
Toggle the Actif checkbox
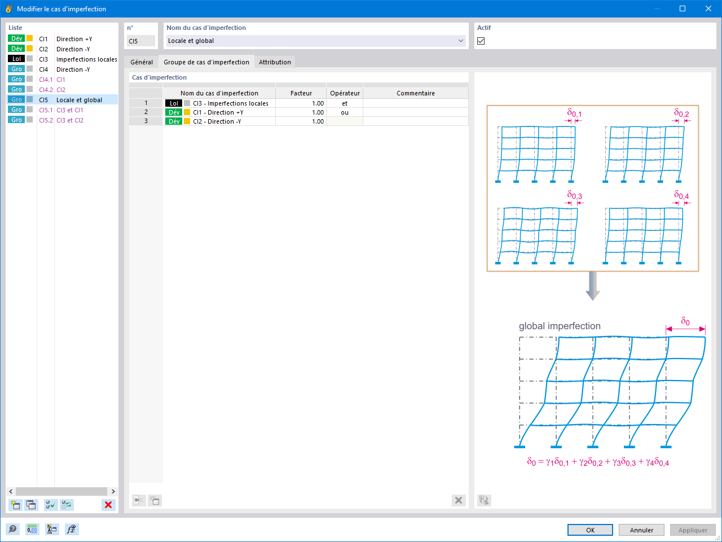pos(481,41)
